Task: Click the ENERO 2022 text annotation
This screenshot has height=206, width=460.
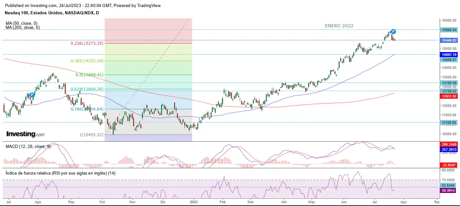Action: [338, 26]
